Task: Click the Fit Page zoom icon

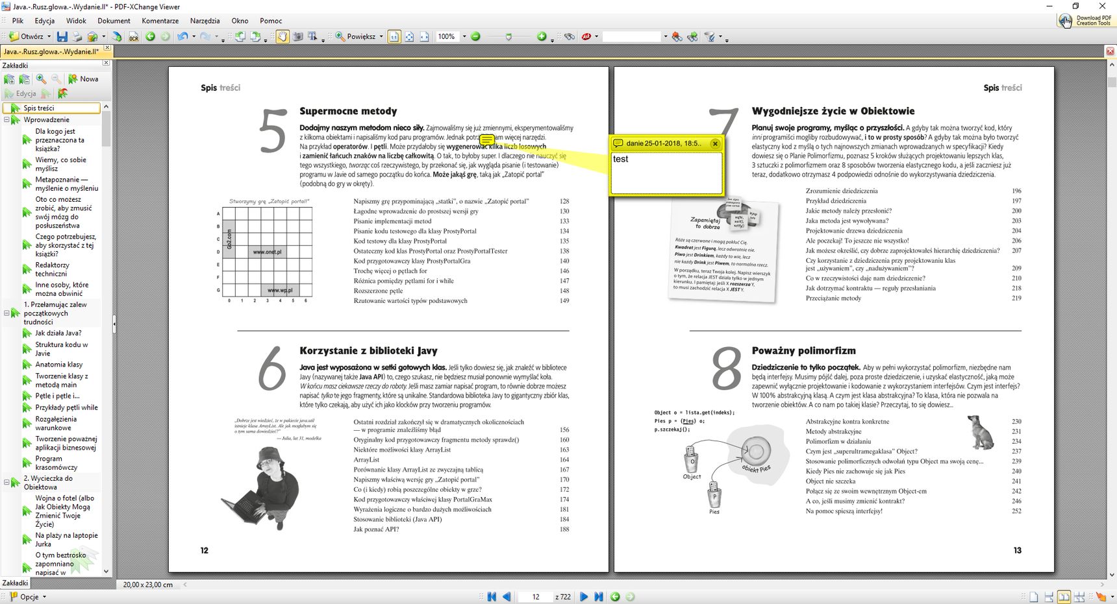Action: (x=409, y=36)
